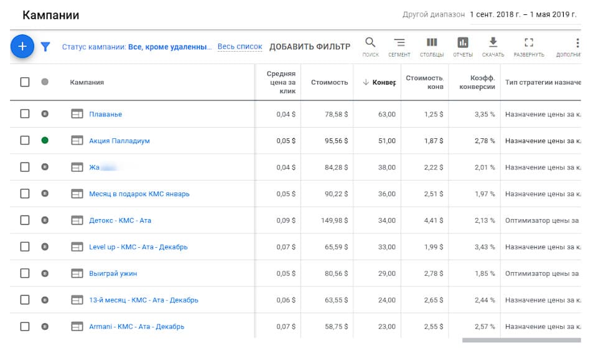Click paused status icon for Выиграй ужин

(45, 273)
